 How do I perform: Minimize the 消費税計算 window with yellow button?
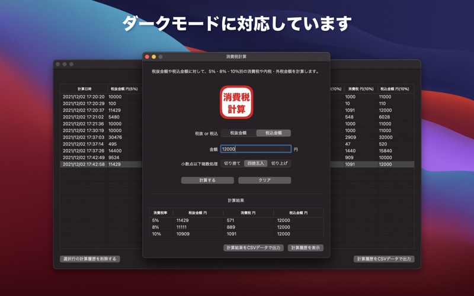153,57
